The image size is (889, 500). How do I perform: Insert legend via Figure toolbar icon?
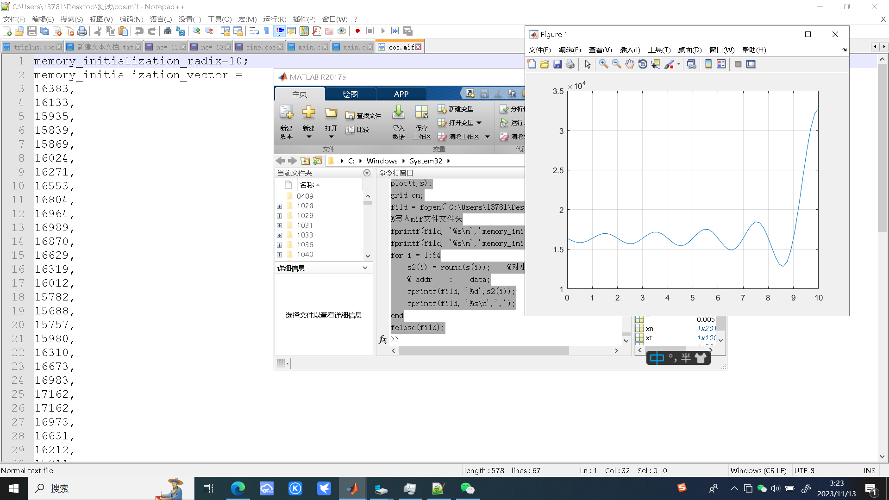coord(721,64)
